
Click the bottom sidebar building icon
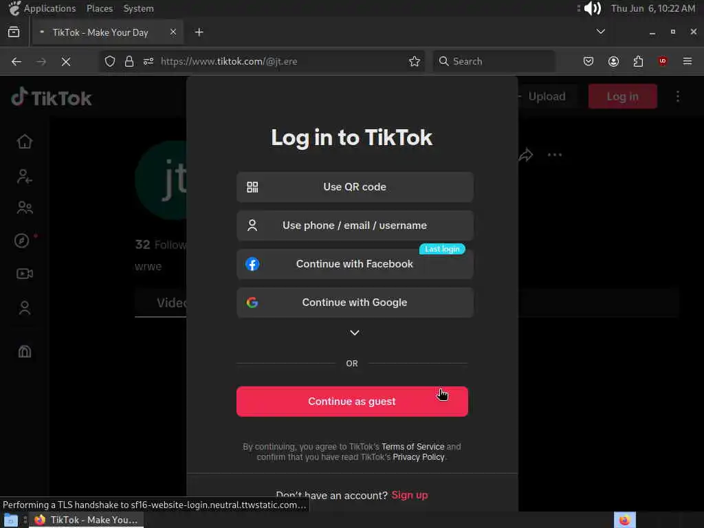(25, 351)
